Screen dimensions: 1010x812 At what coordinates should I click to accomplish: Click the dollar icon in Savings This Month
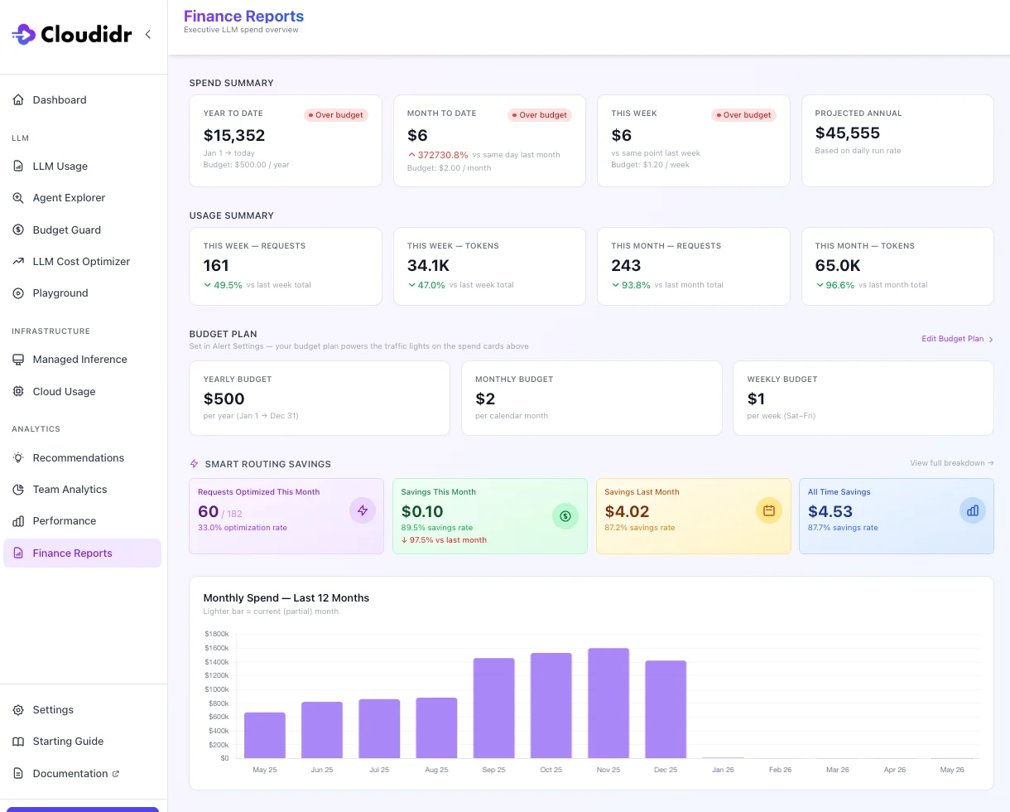(x=565, y=516)
